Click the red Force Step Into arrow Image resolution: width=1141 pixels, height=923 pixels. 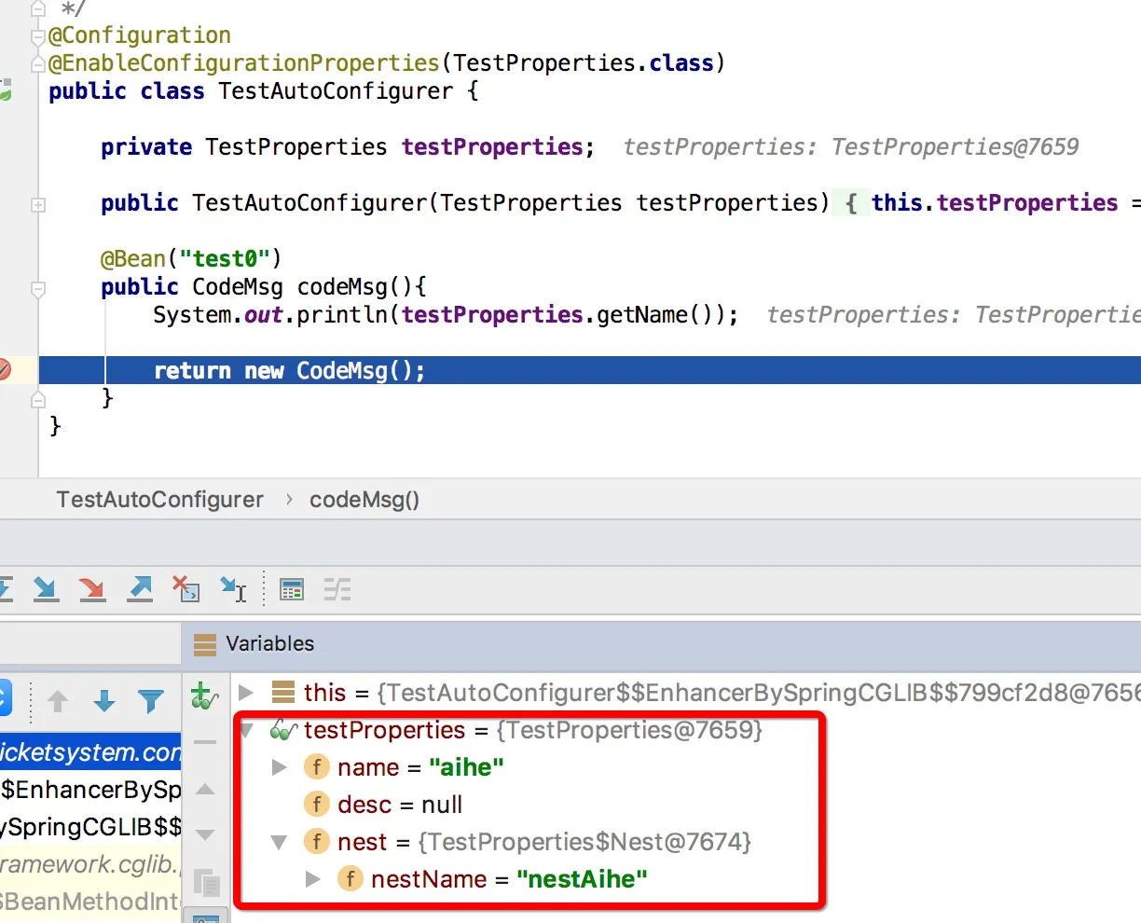91,589
